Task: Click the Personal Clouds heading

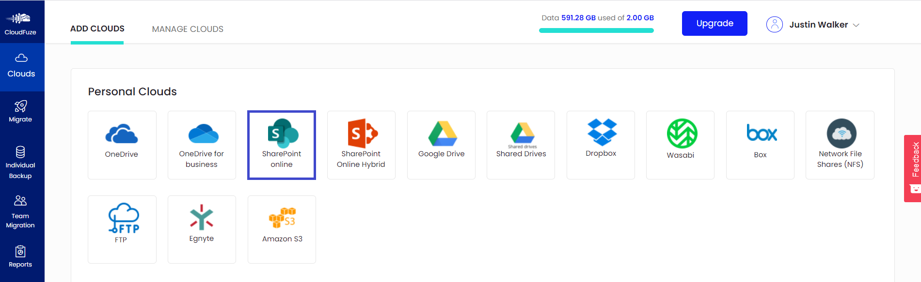Action: pyautogui.click(x=132, y=91)
